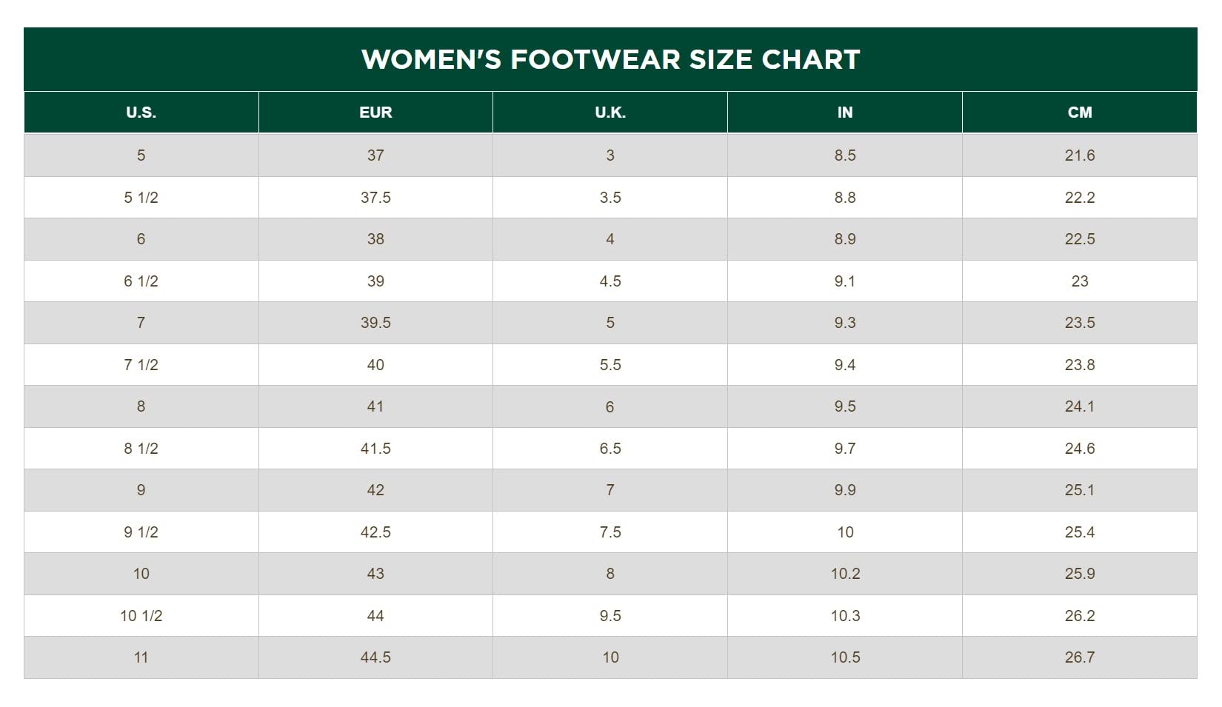Screen dimensions: 1222x707
Task: Select the EUR size 42.5 cell
Action: pos(375,532)
